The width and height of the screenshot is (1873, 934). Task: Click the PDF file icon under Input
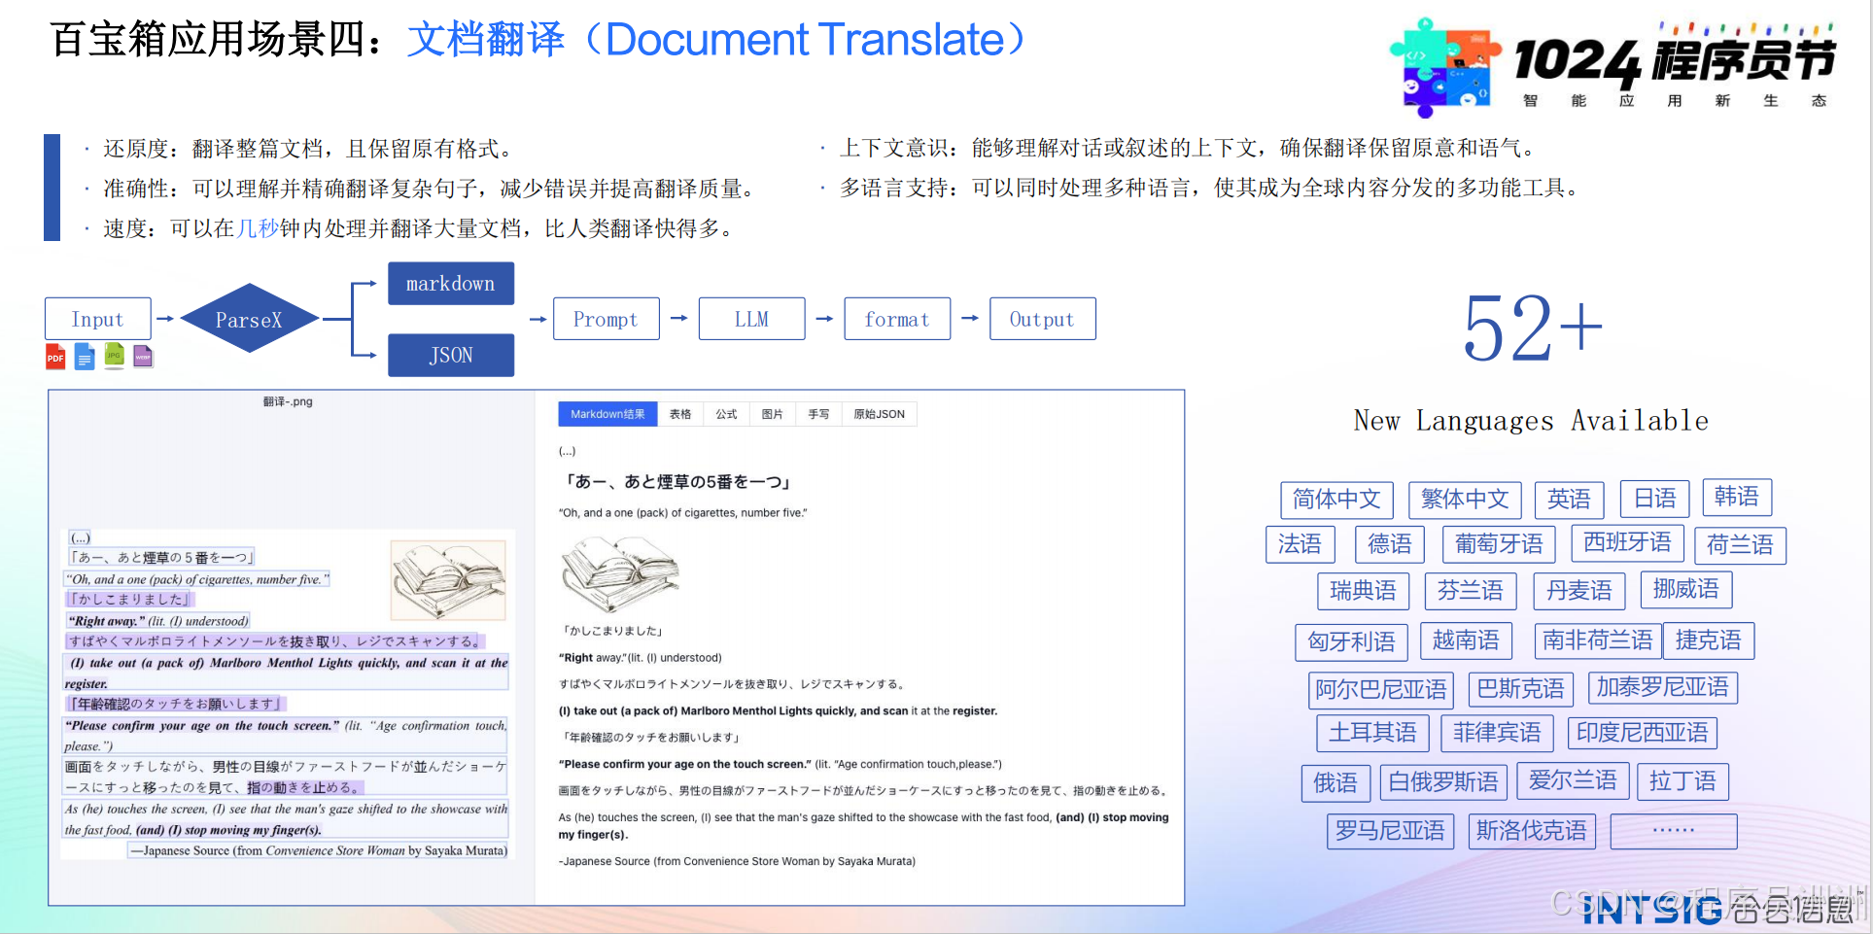tap(55, 357)
